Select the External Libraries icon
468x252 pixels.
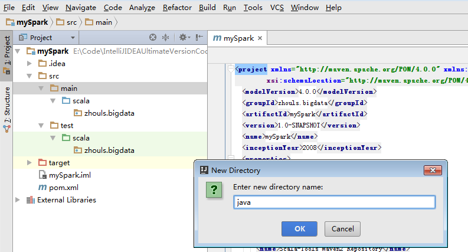point(31,199)
